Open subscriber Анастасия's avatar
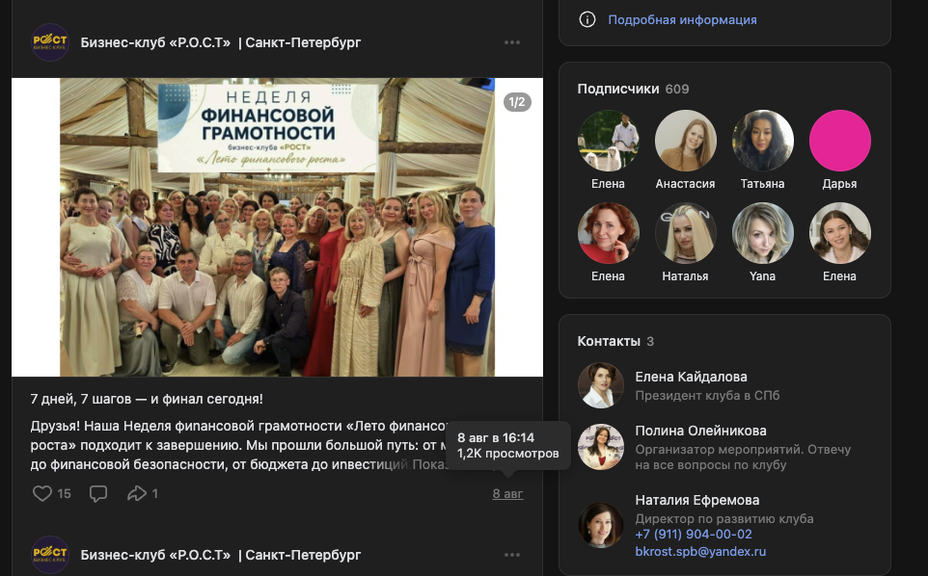 click(x=685, y=141)
